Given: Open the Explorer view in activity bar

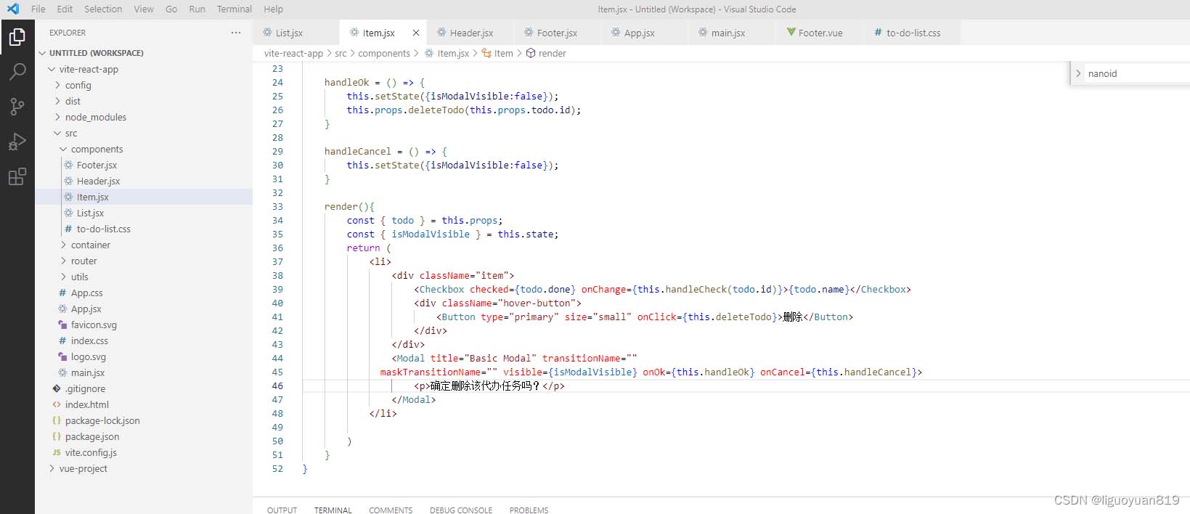Looking at the screenshot, I should click(x=17, y=36).
